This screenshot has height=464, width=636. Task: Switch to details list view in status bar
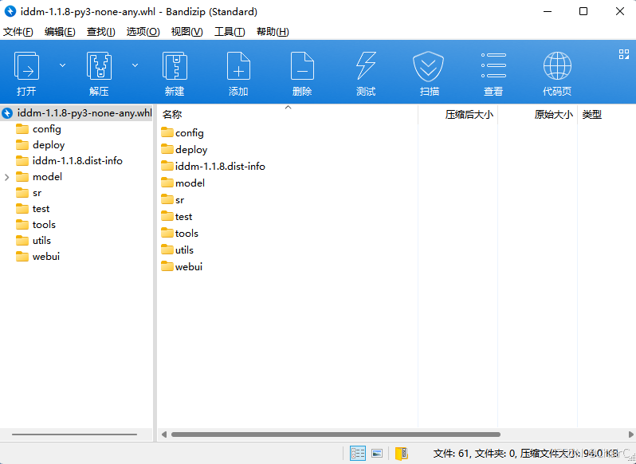tap(358, 453)
